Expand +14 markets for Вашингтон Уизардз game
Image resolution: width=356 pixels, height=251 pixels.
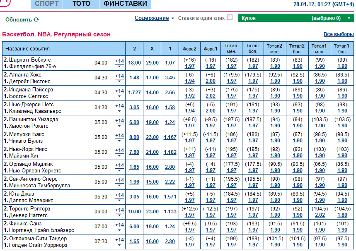(119, 122)
